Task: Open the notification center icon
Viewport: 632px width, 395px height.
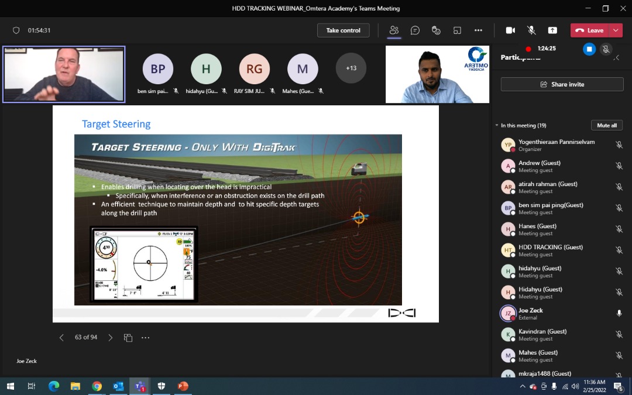Action: click(619, 387)
